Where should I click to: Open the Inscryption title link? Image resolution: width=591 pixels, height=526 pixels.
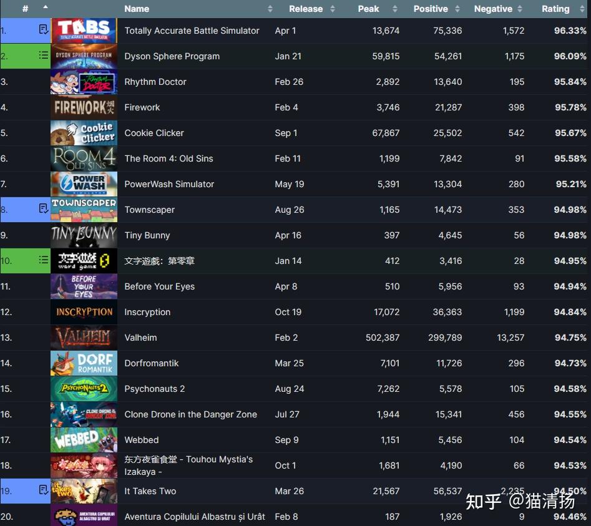[147, 312]
